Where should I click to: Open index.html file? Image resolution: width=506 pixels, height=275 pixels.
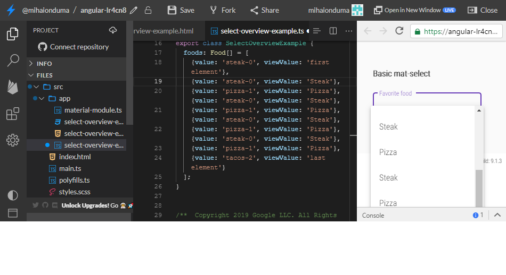coord(76,157)
